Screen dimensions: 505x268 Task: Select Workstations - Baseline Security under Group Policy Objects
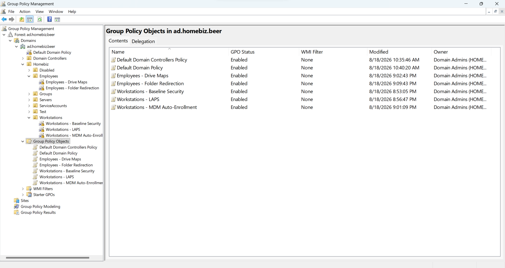coord(67,171)
